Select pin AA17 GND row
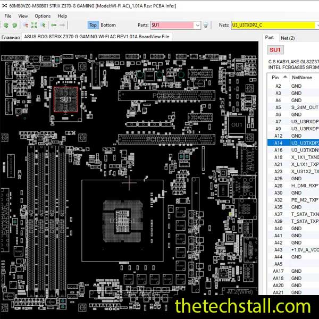 click(293, 271)
